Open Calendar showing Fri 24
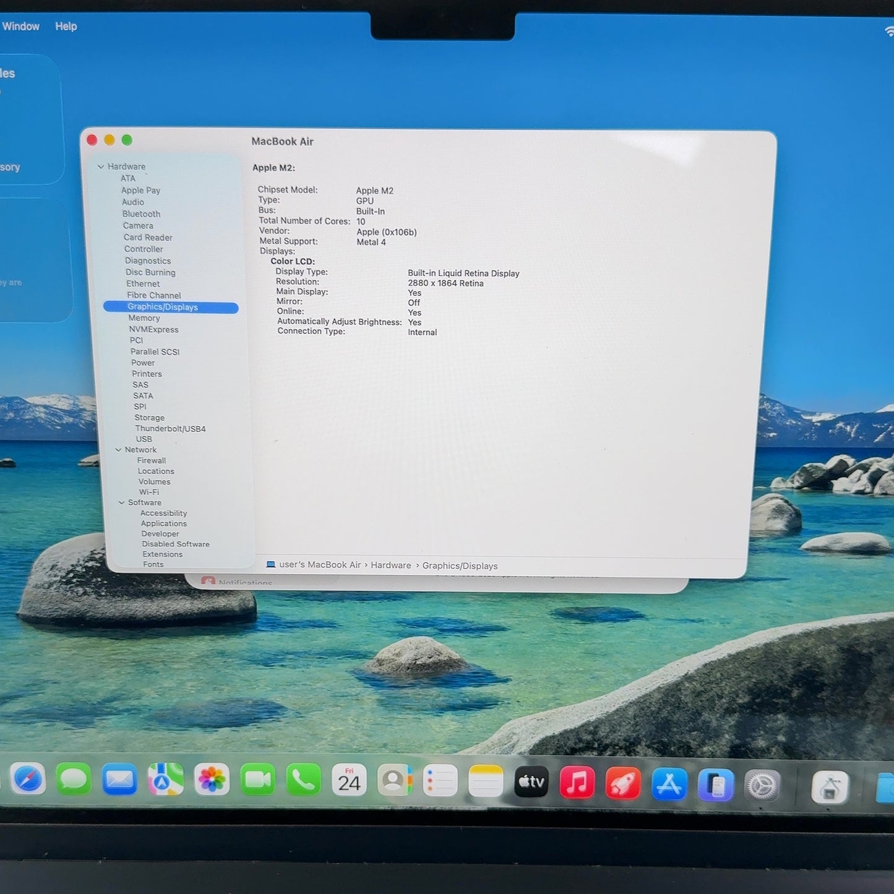The width and height of the screenshot is (894, 894). [349, 781]
